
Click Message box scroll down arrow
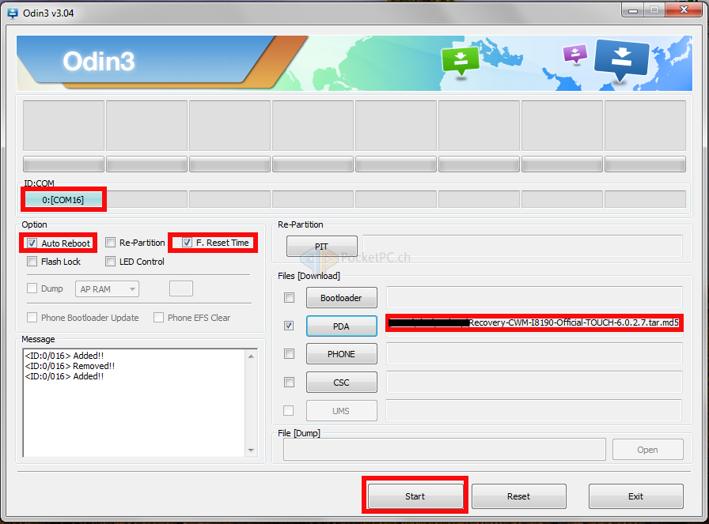[x=252, y=450]
